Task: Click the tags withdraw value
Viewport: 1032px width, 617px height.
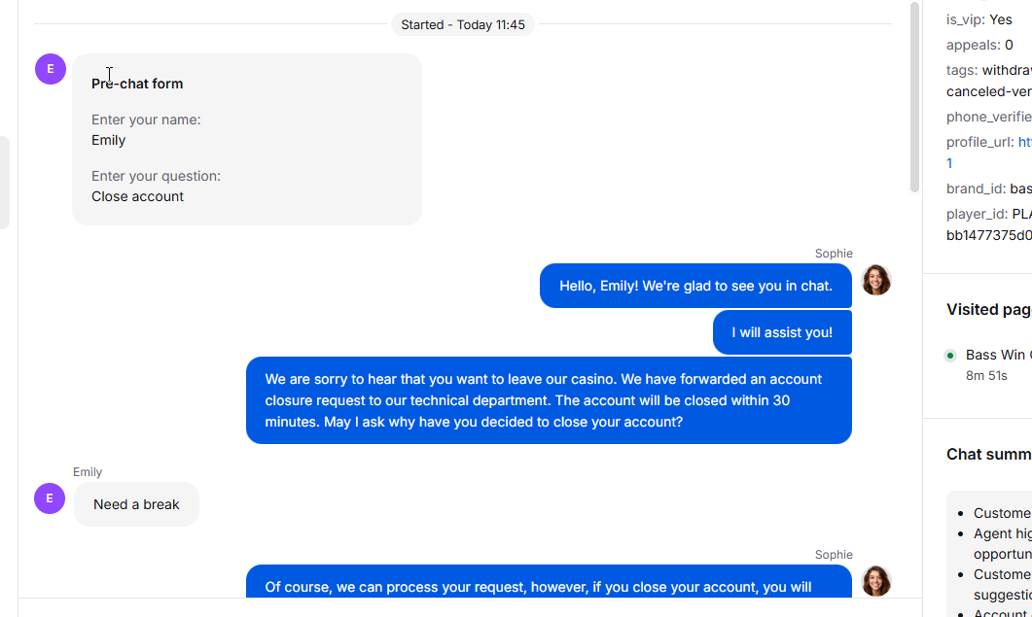Action: pyautogui.click(x=1007, y=70)
